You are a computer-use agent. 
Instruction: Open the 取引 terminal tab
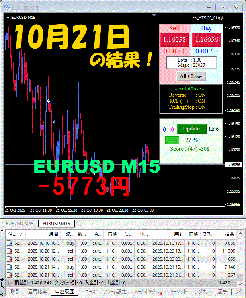click(15, 292)
